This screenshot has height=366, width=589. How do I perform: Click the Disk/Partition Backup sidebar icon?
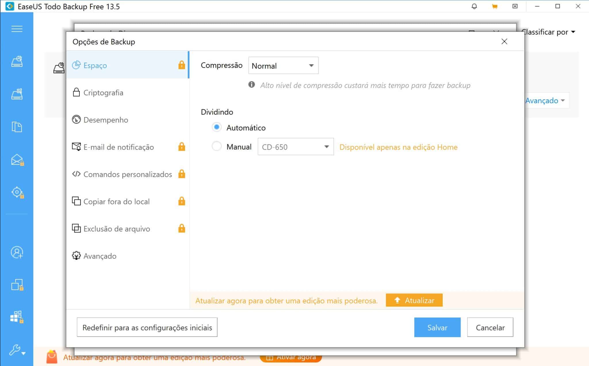[x=17, y=61]
